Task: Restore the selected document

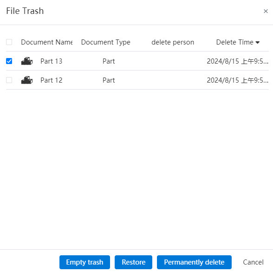Action: 133,262
